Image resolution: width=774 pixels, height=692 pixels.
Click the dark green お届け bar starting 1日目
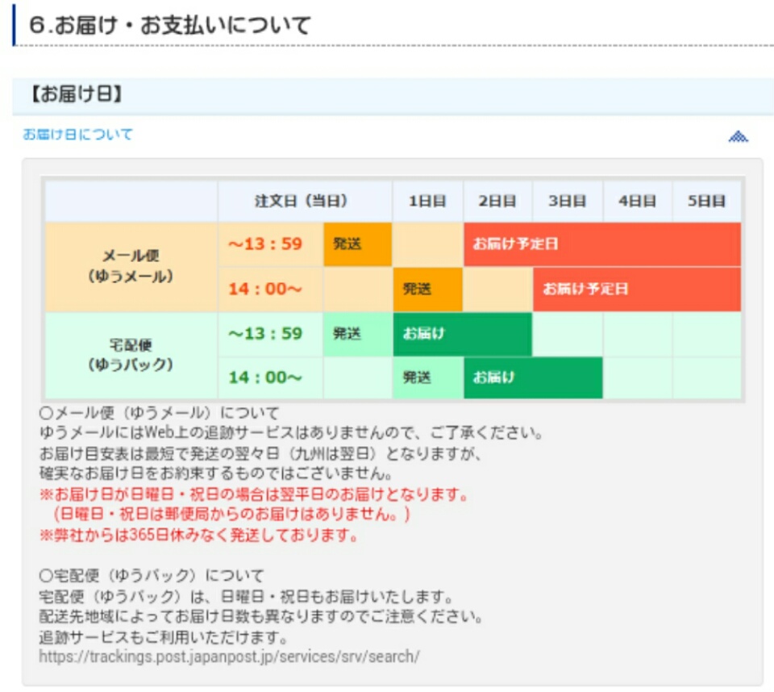point(463,334)
